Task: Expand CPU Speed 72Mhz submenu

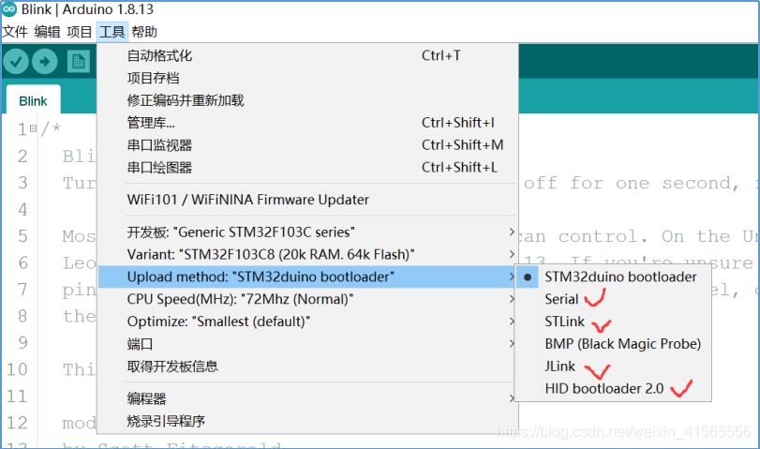Action: point(307,299)
